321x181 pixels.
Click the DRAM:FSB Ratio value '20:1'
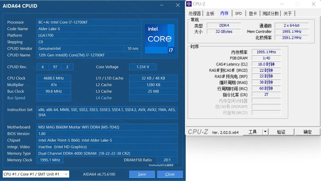167,160
